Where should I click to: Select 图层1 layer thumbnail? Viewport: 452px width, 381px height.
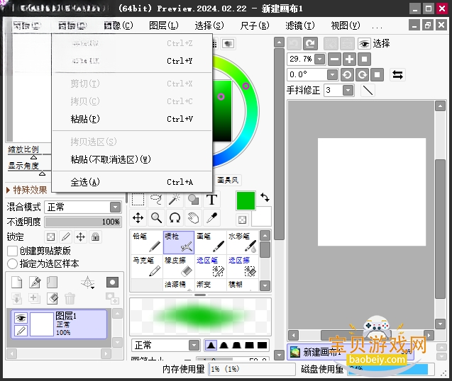[x=41, y=324]
